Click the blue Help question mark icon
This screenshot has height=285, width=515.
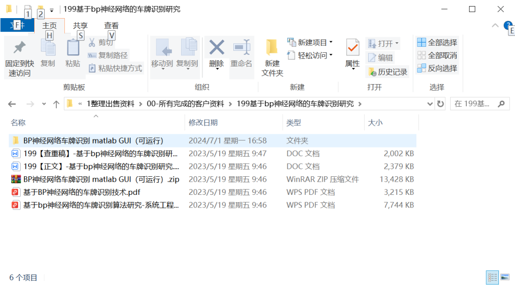click(x=507, y=25)
